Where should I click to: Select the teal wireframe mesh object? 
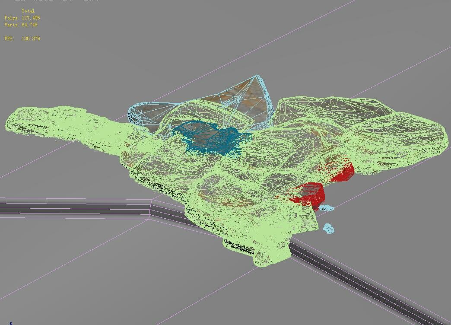tap(213, 139)
